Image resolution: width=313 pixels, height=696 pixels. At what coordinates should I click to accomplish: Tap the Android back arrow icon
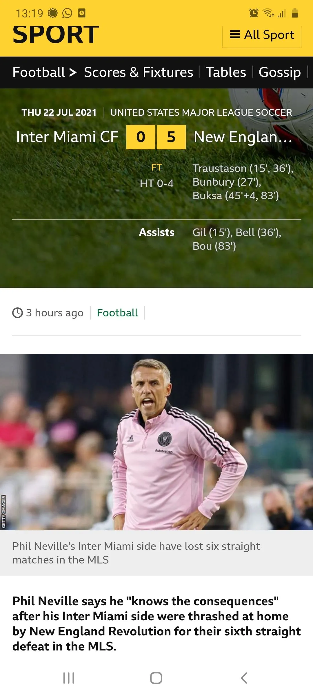pos(244,678)
